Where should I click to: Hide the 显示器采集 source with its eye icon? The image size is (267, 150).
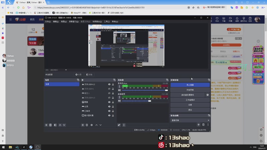109,115
